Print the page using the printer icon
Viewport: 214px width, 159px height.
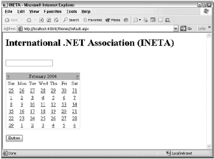pos(145,20)
